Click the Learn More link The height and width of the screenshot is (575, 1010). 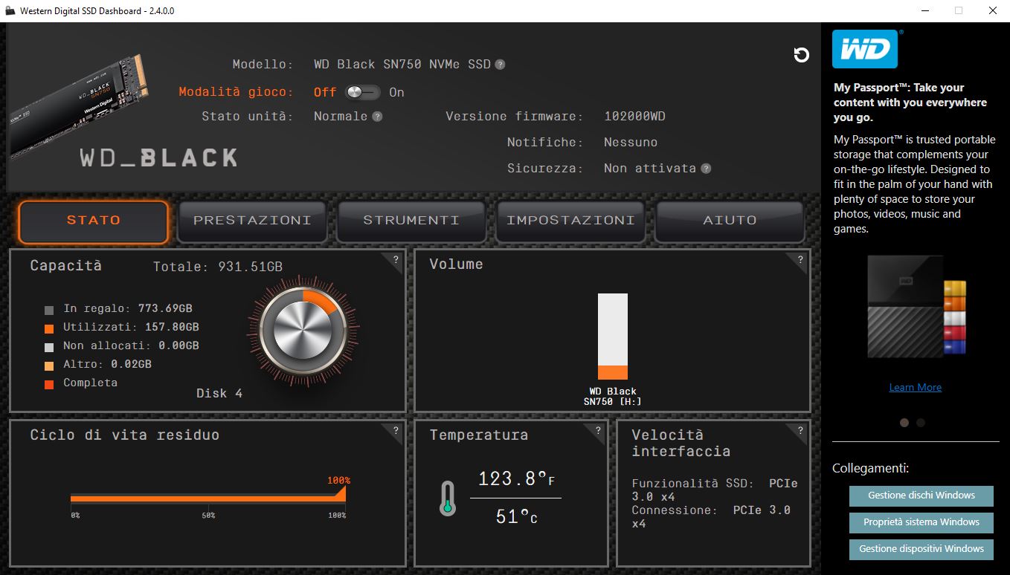[x=916, y=387]
